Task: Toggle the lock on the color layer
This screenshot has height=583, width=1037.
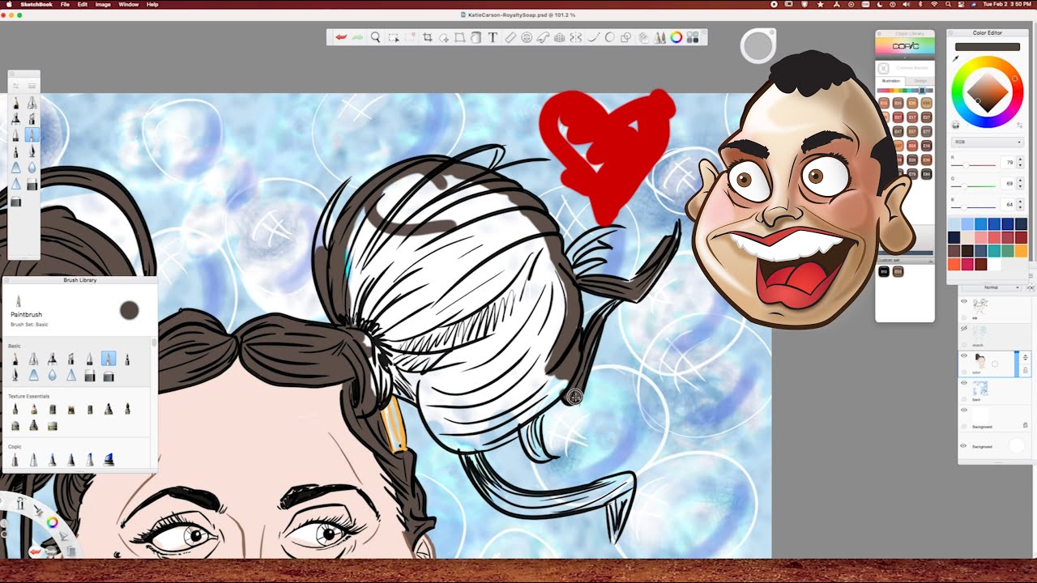Action: click(1025, 370)
